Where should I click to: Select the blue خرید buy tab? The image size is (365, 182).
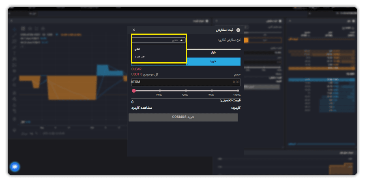click(213, 61)
